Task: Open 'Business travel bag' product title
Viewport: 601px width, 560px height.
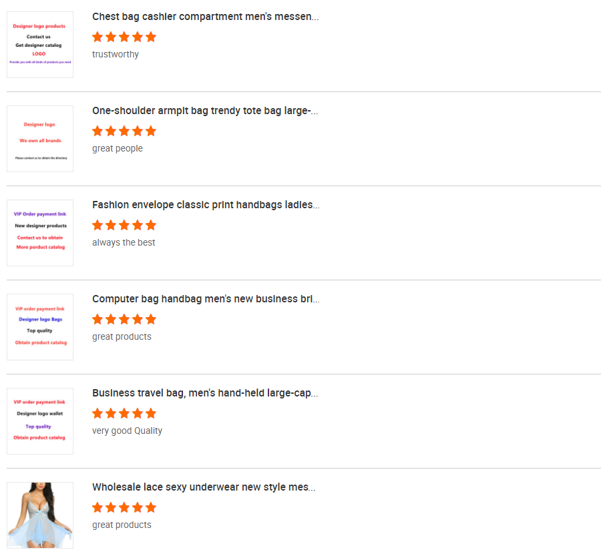Action: (x=205, y=393)
